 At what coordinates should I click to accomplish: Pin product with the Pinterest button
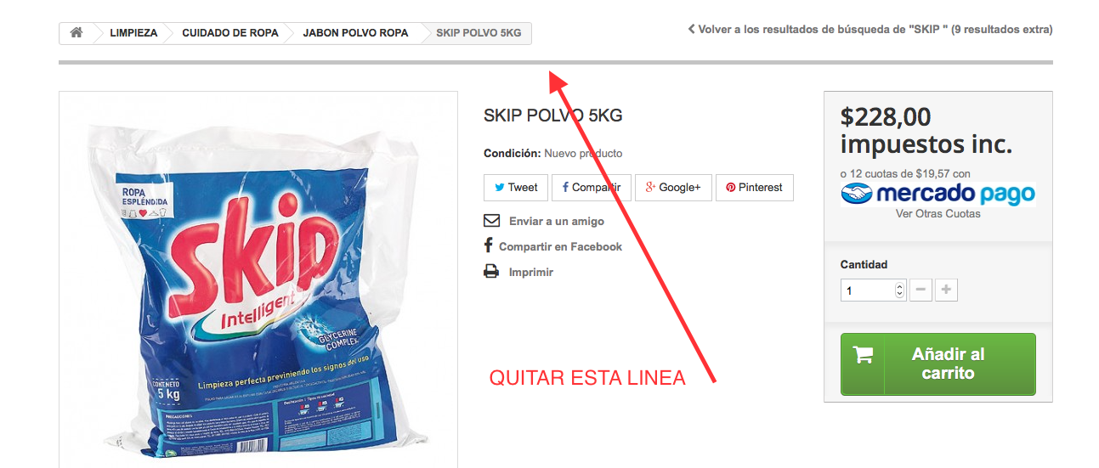(754, 188)
